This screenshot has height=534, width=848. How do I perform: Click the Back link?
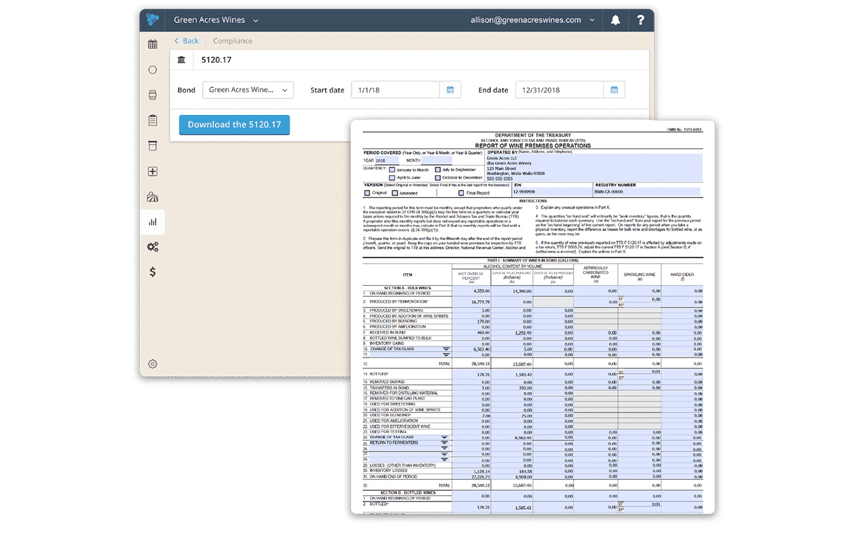(187, 41)
